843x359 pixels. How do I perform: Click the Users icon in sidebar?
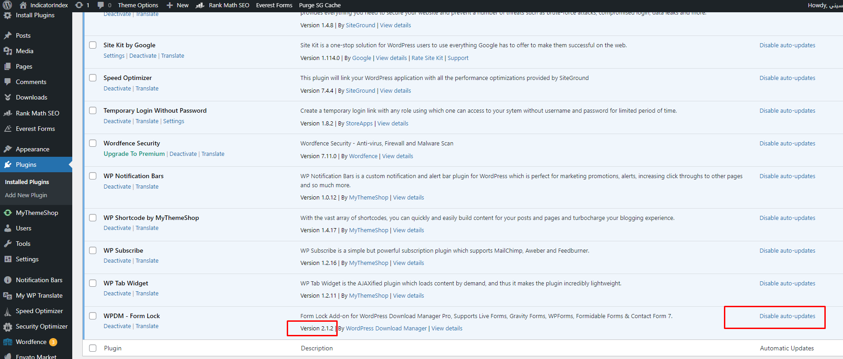point(8,228)
